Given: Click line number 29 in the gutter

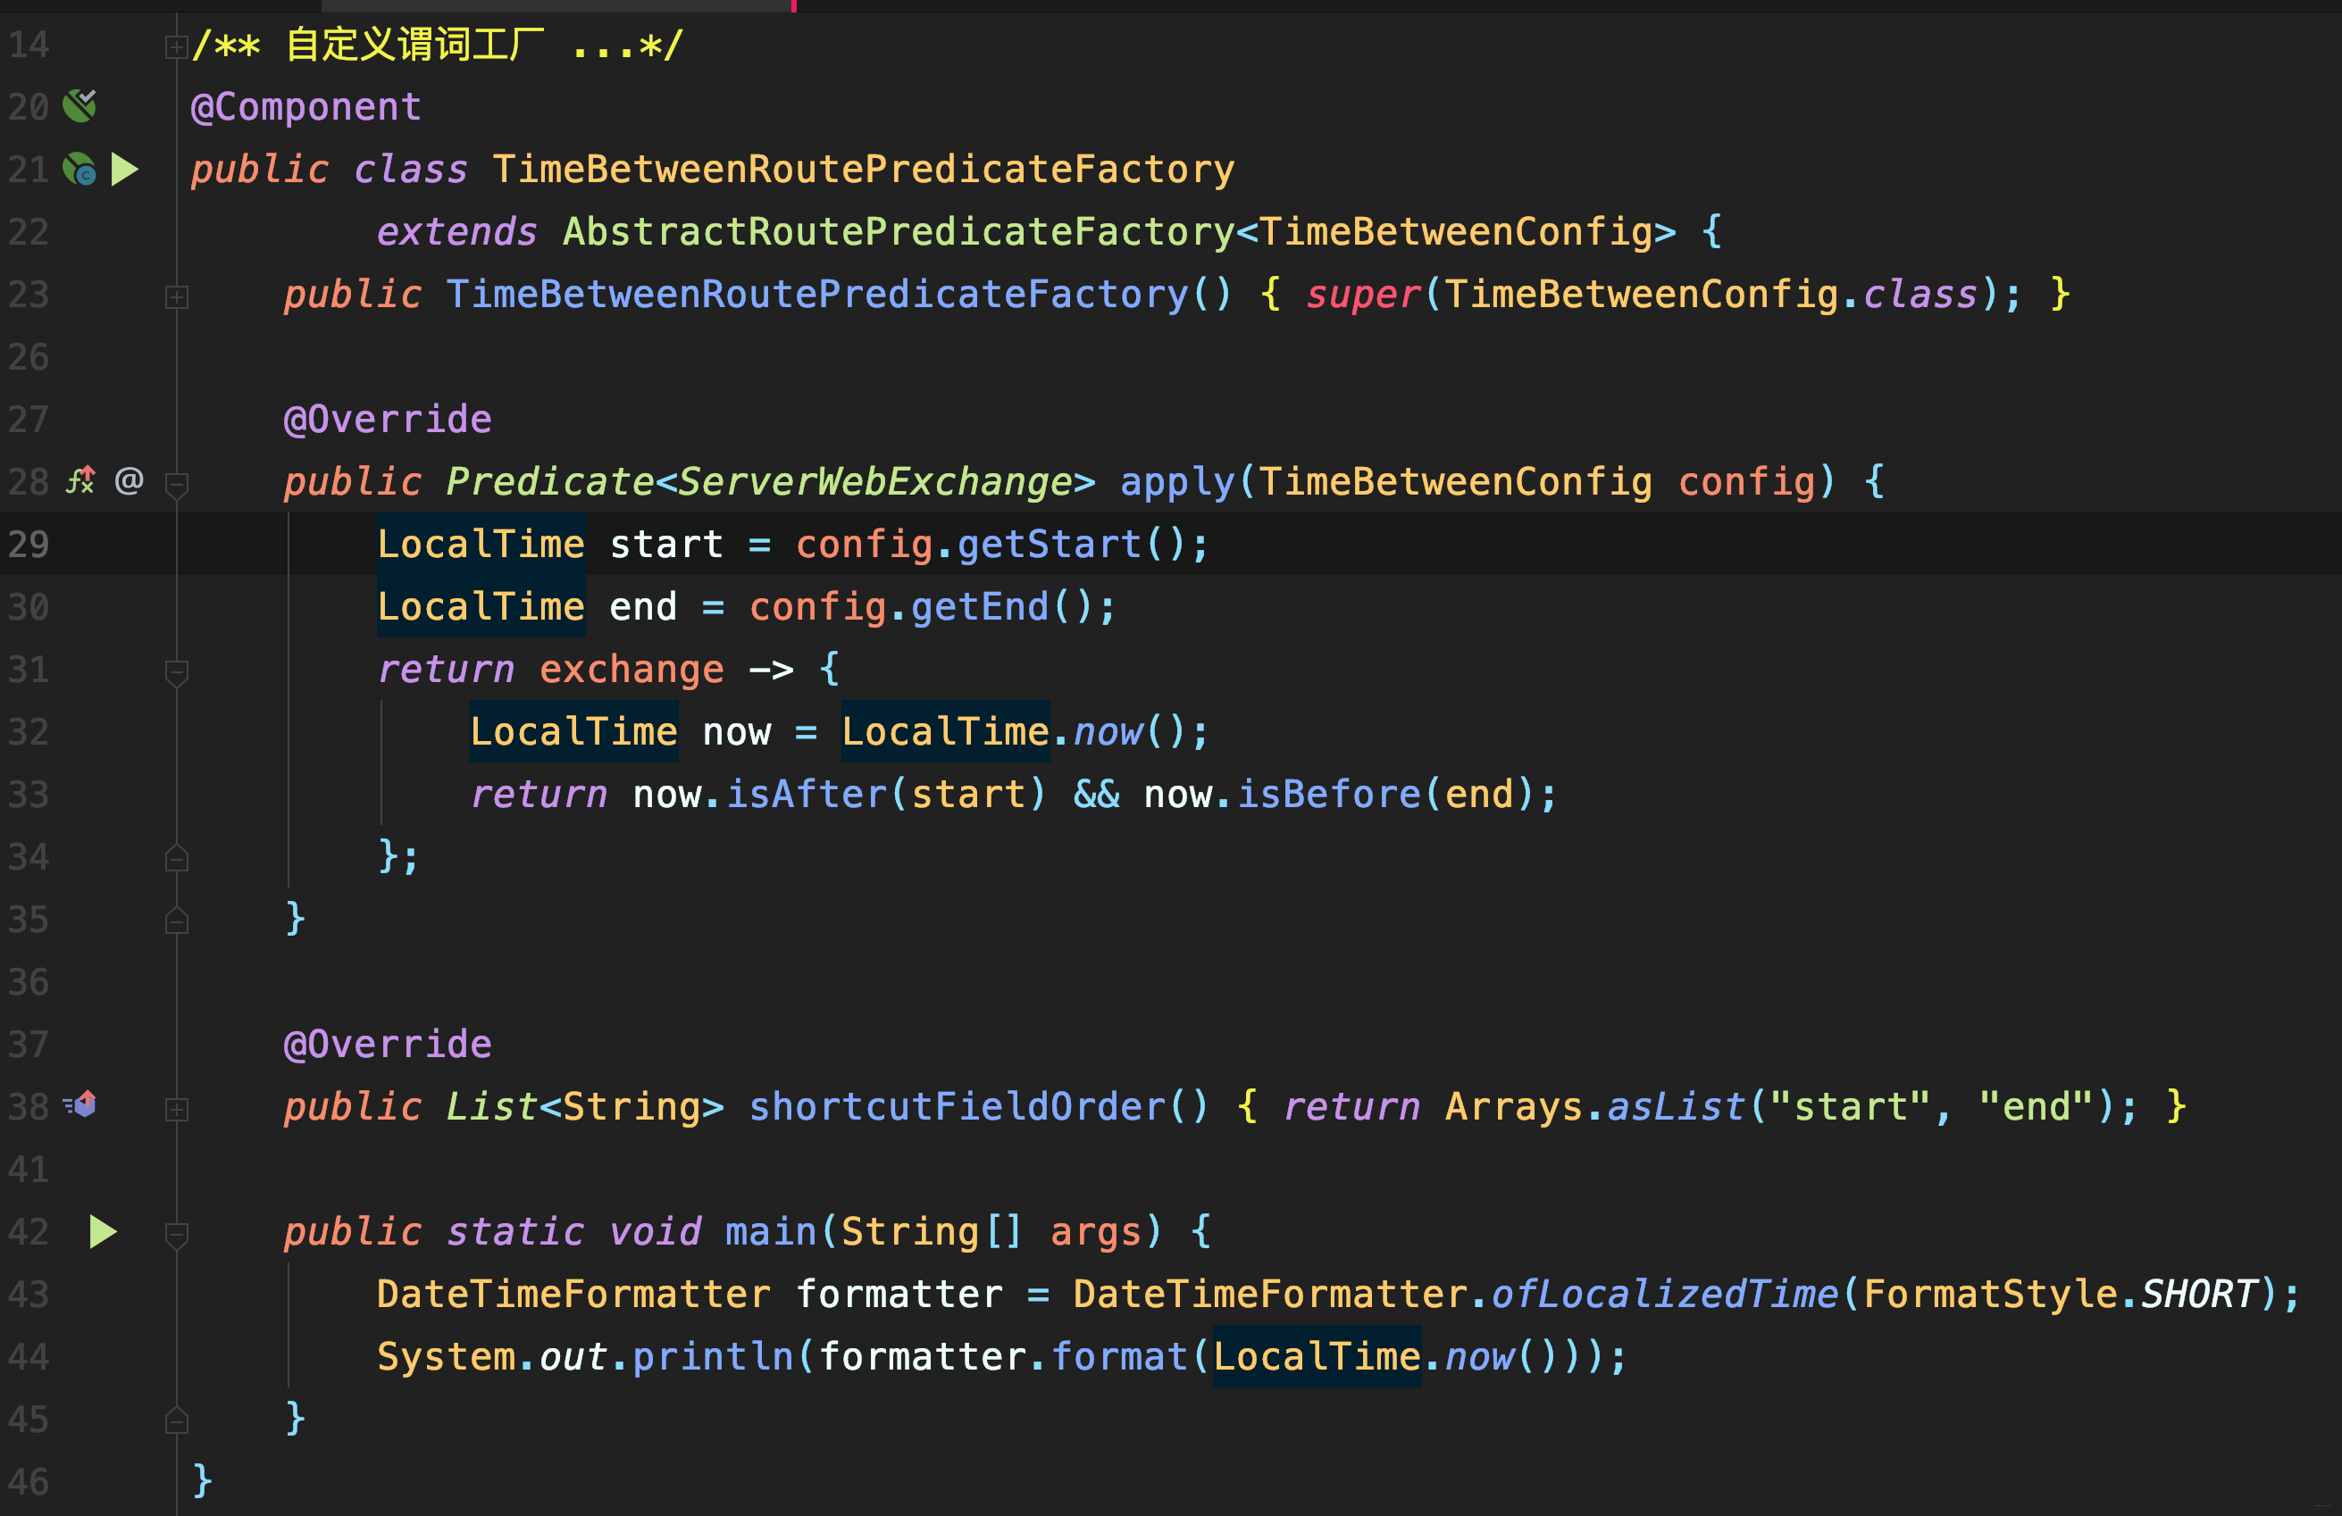Looking at the screenshot, I should [x=29, y=544].
